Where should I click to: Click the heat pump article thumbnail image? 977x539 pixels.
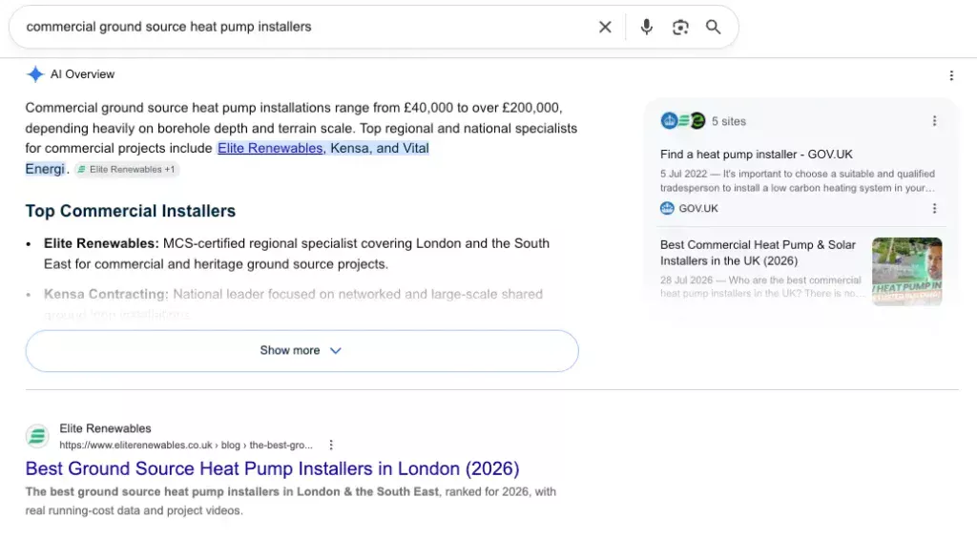(x=906, y=271)
